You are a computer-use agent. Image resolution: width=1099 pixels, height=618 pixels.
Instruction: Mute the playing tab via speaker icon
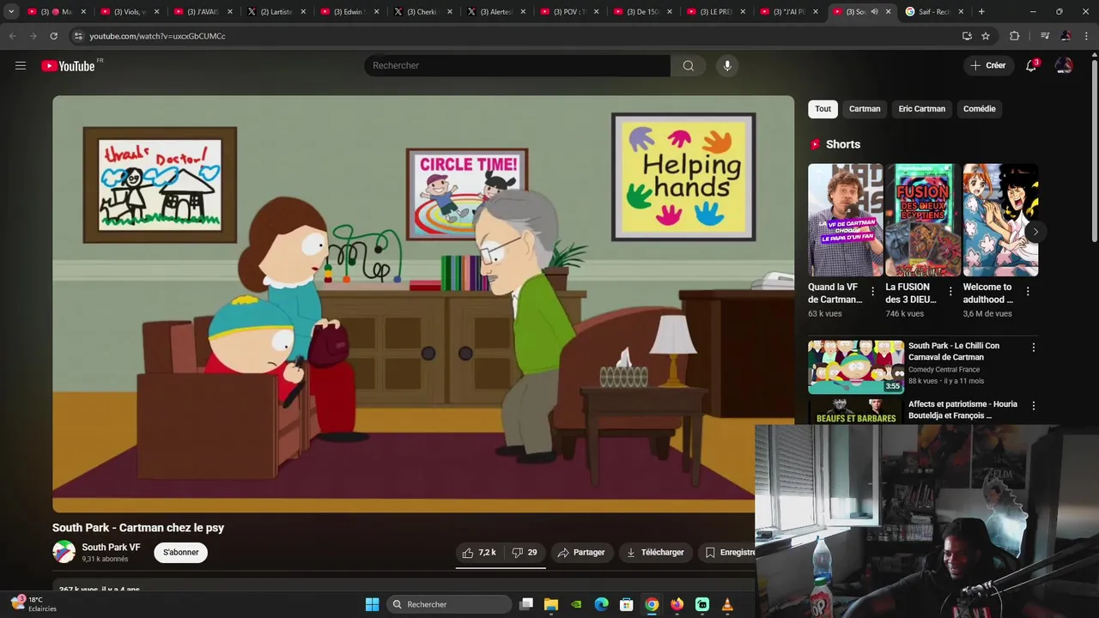click(874, 12)
